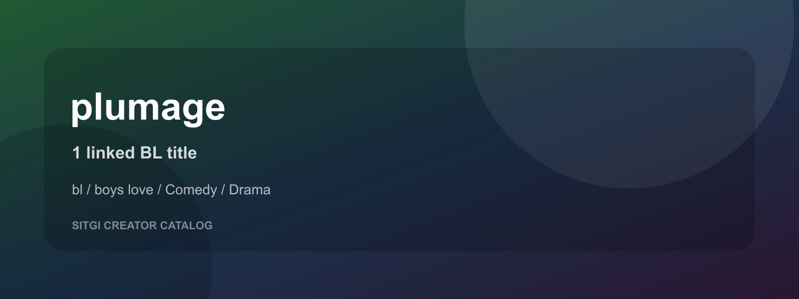Click the slash between "boys love" and "Comedy"
The image size is (799, 299).
pos(159,190)
